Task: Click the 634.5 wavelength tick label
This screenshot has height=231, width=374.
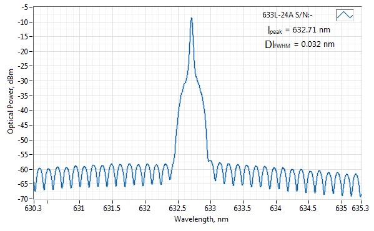Action: (308, 209)
